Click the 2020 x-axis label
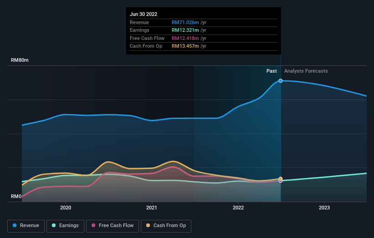Viewport: 374px width, 238px height. tap(66, 208)
